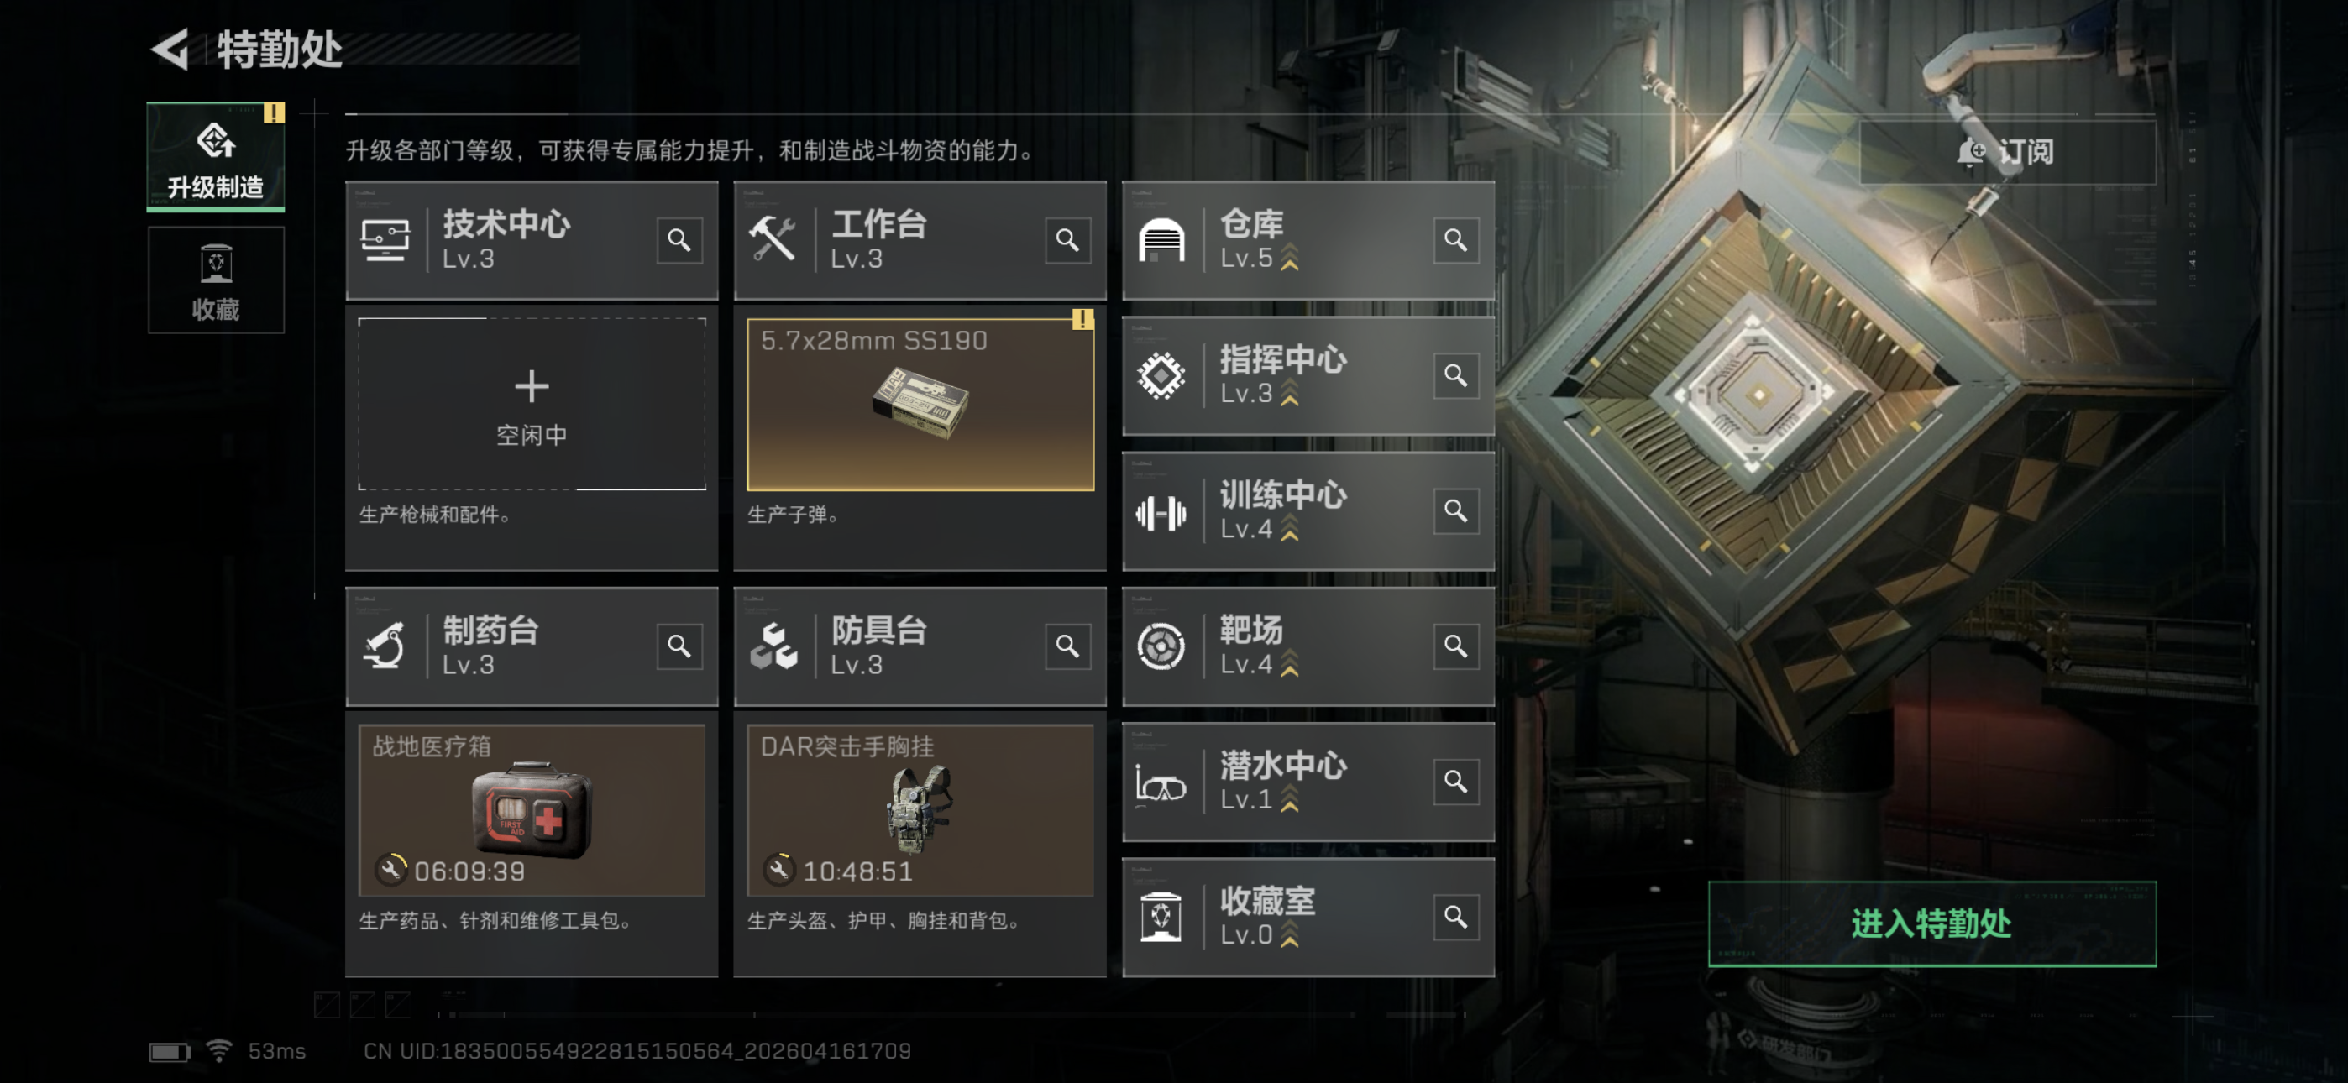Open magnifier details for 防具台
This screenshot has height=1083, width=2348.
tap(1067, 646)
